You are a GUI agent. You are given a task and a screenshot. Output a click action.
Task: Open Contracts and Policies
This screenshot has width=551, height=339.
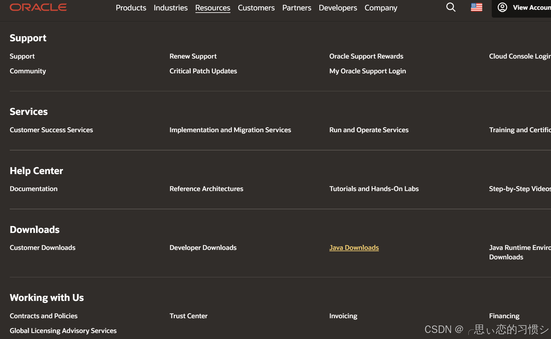point(43,316)
